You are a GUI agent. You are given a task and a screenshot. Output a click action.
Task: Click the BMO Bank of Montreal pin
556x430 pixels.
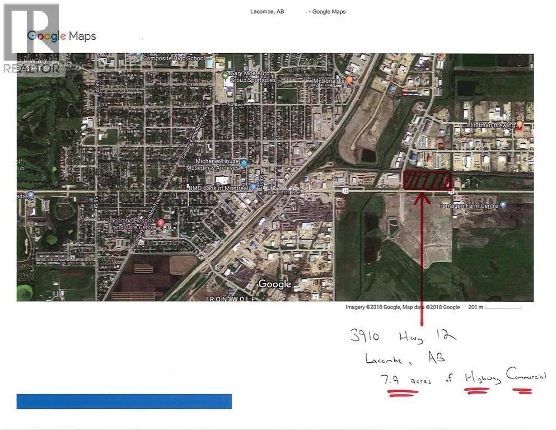pos(253,188)
